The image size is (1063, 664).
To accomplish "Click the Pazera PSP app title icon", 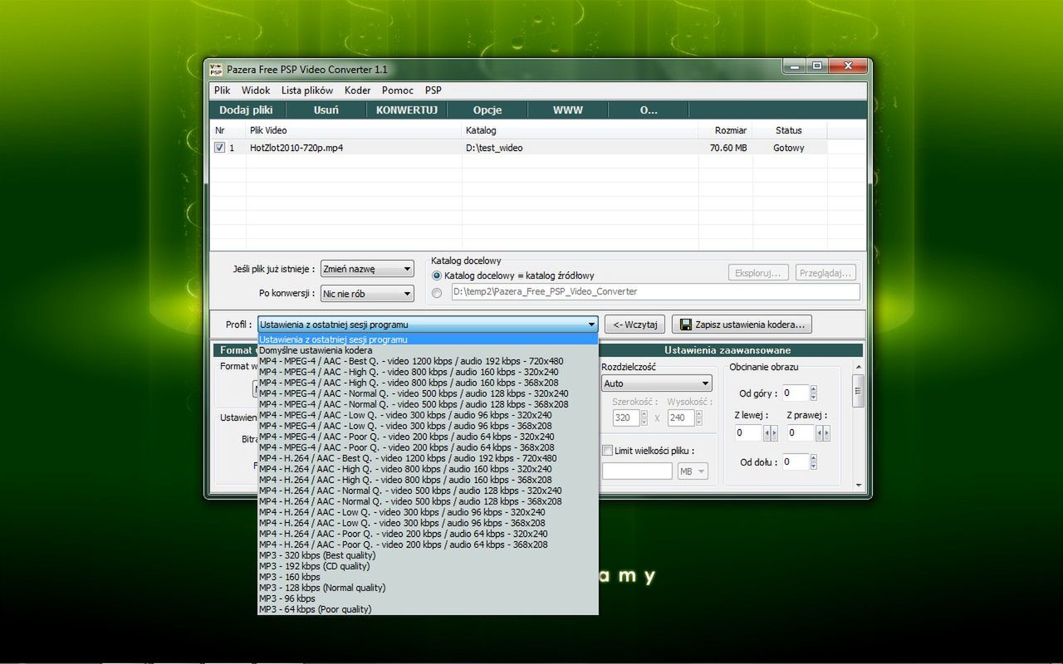I will (x=216, y=69).
